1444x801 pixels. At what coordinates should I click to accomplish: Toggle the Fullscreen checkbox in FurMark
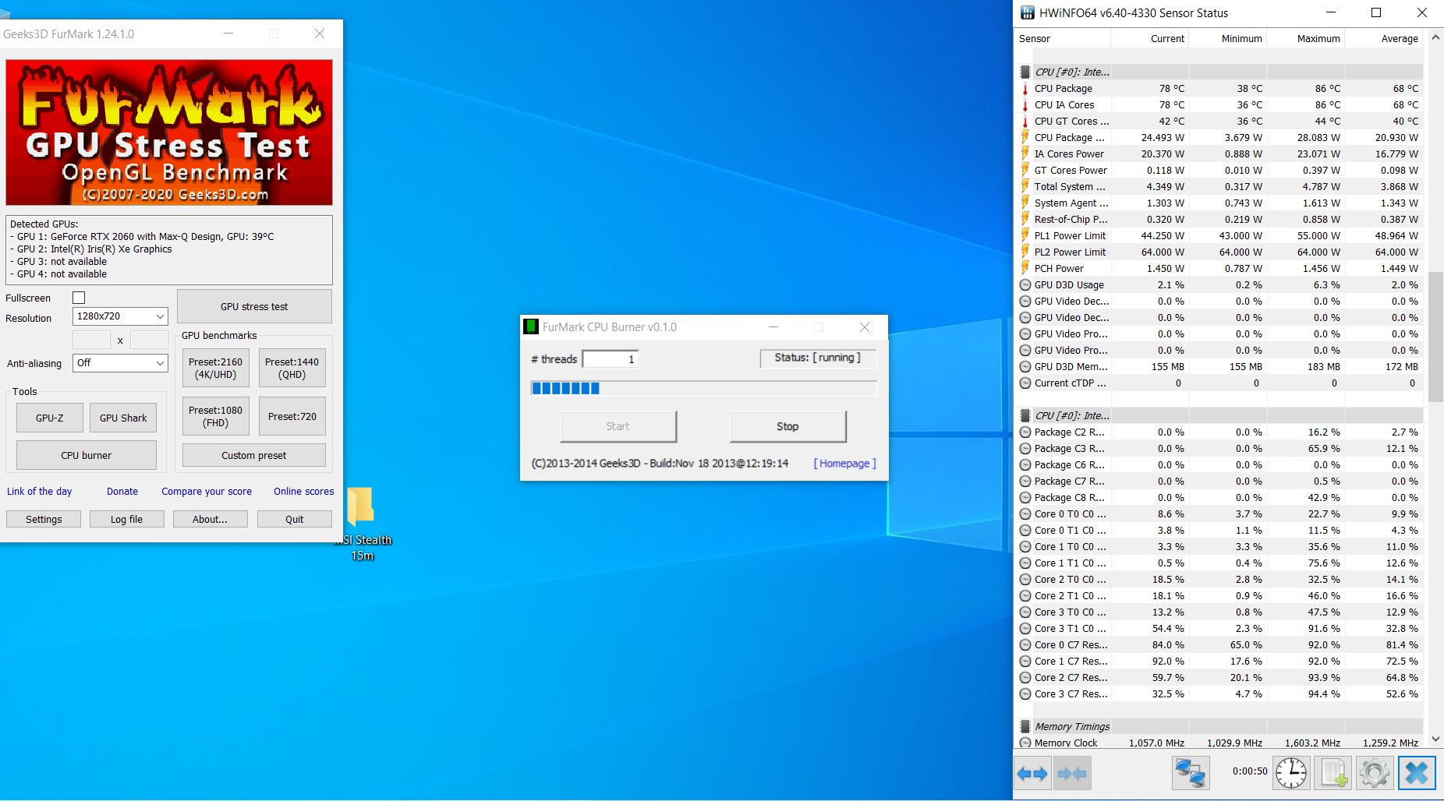point(79,298)
